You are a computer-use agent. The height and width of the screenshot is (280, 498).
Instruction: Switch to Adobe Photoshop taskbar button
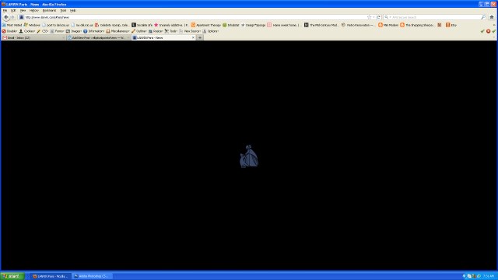click(92, 276)
